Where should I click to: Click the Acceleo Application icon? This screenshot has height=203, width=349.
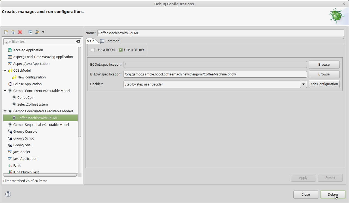point(10,50)
